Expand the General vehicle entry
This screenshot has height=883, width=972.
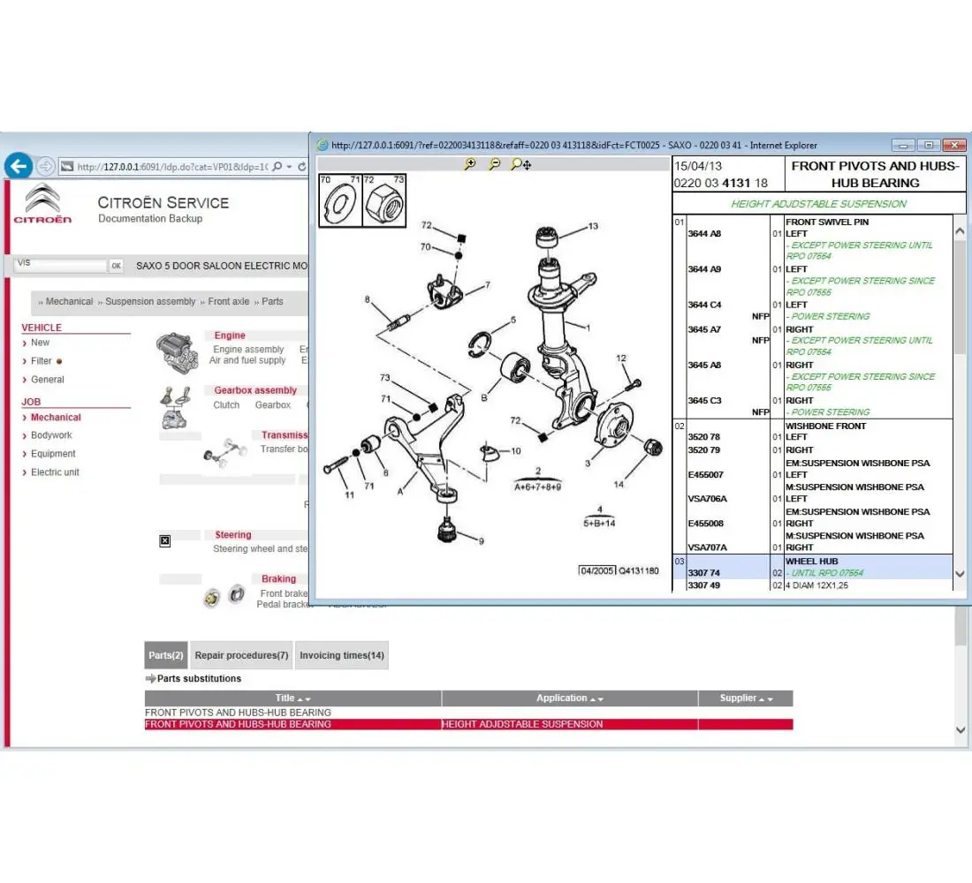(47, 379)
